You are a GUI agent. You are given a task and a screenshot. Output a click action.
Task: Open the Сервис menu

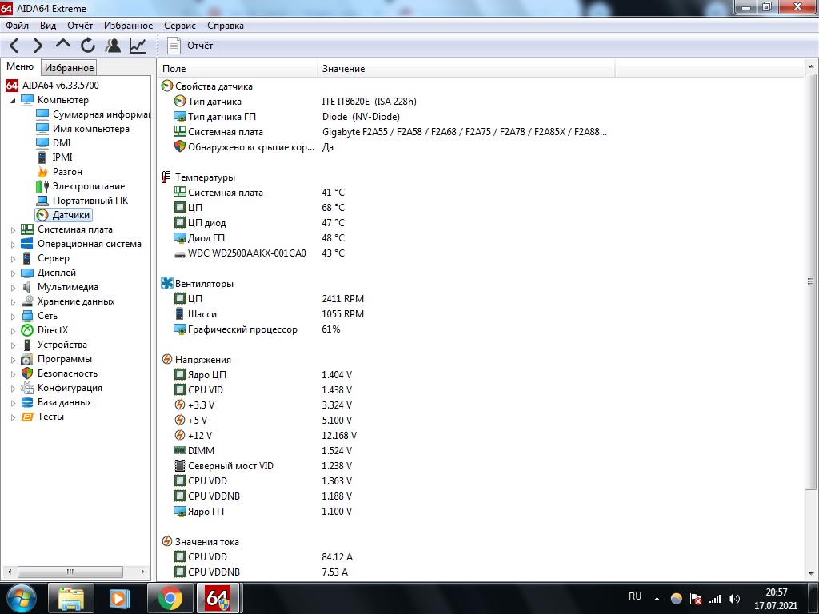pos(180,26)
